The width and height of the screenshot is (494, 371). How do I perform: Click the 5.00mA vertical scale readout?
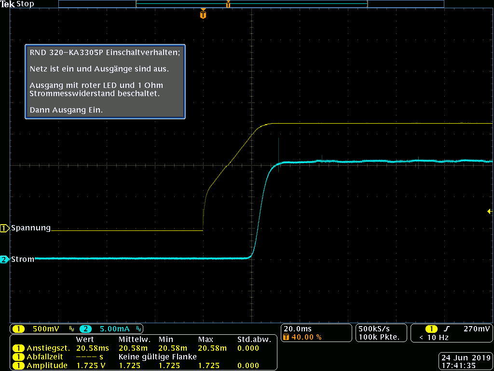pyautogui.click(x=114, y=329)
